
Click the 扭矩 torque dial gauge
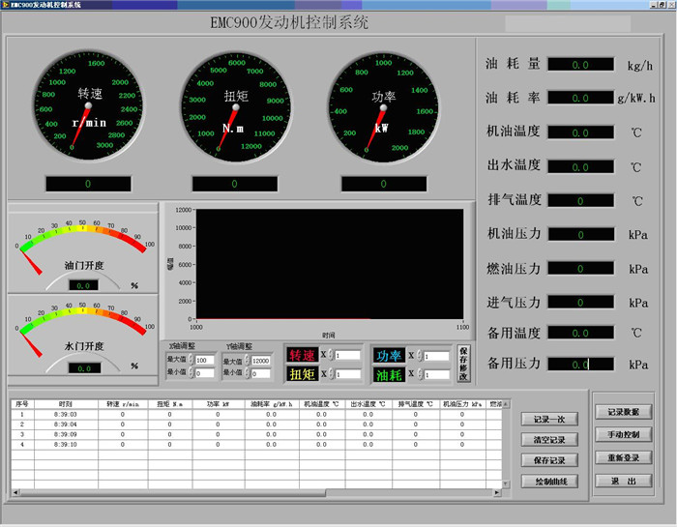(235, 108)
